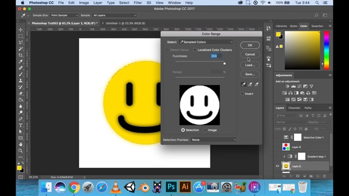Select the Crop tool
The height and width of the screenshot is (196, 349).
pos(21,55)
